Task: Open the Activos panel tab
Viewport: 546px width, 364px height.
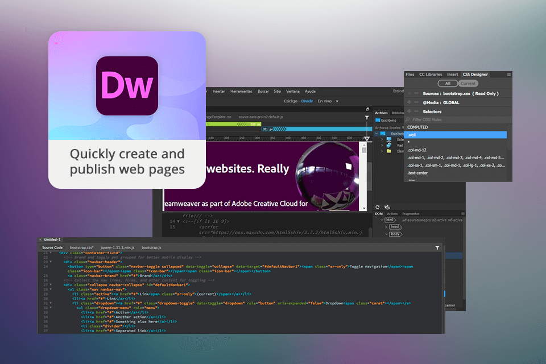Action: pos(392,214)
